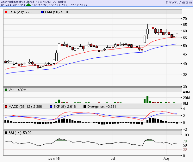
Task: Click the Divergence: -0.231 label
Action: (x=102, y=107)
